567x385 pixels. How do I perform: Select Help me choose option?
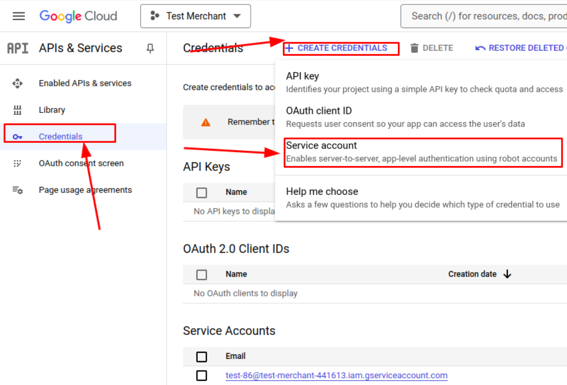coord(421,198)
